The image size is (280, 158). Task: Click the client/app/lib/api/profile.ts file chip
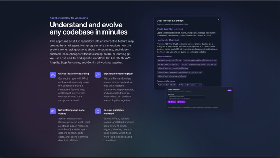pyautogui.click(x=172, y=76)
